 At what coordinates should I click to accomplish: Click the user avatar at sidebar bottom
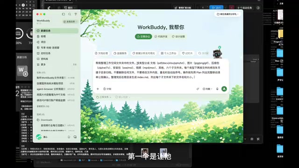point(39,137)
